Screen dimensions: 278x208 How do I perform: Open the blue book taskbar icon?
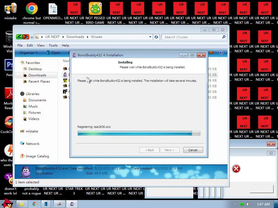[46, 204]
